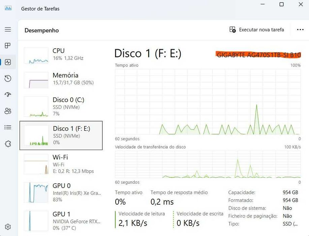Image resolution: width=309 pixels, height=236 pixels.
Task: Select the Performance page icon in sidebar
Action: 8,62
